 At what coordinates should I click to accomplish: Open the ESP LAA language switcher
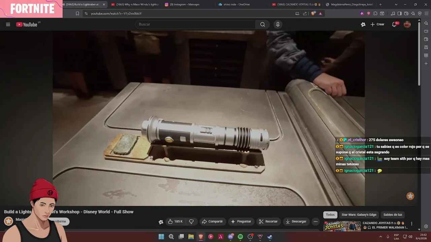click(396, 237)
